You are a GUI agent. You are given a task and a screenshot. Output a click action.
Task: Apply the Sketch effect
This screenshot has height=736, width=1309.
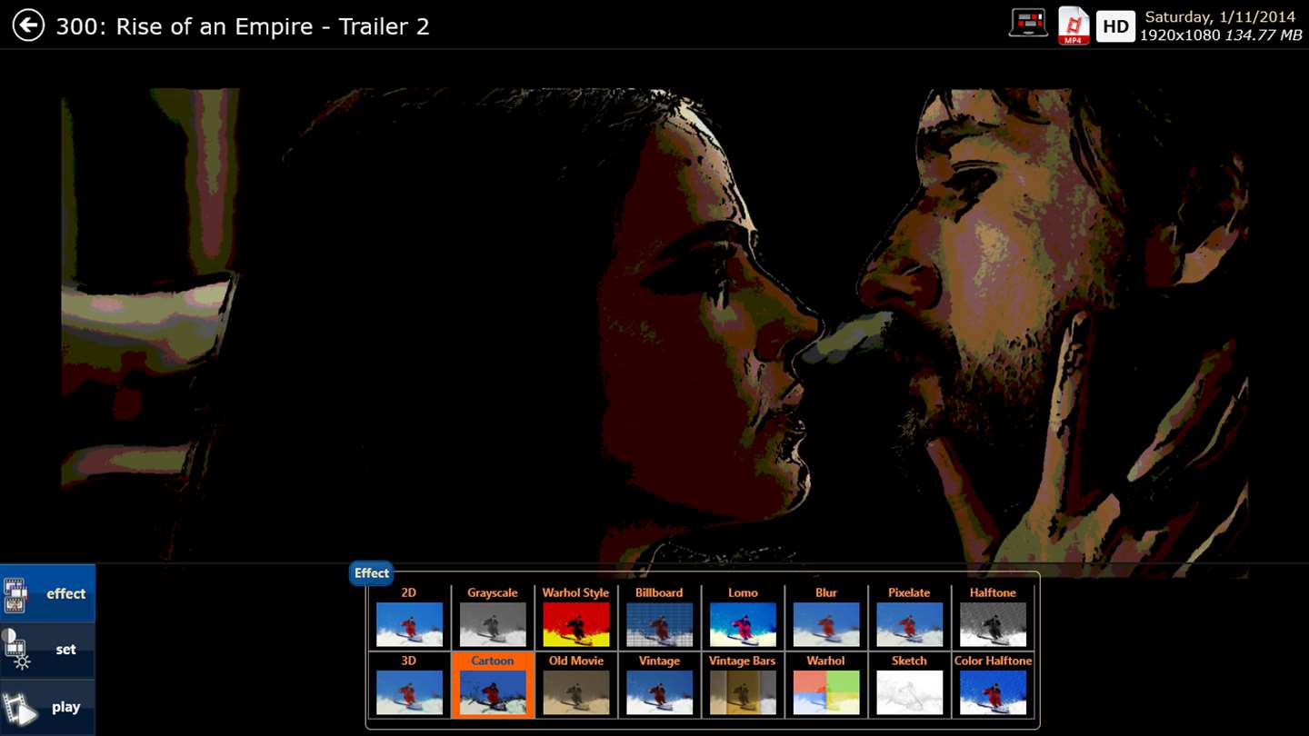[909, 685]
